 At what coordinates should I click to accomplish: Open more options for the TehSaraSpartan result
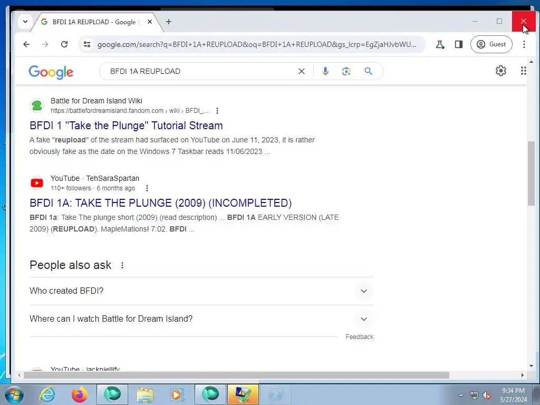[x=147, y=188]
